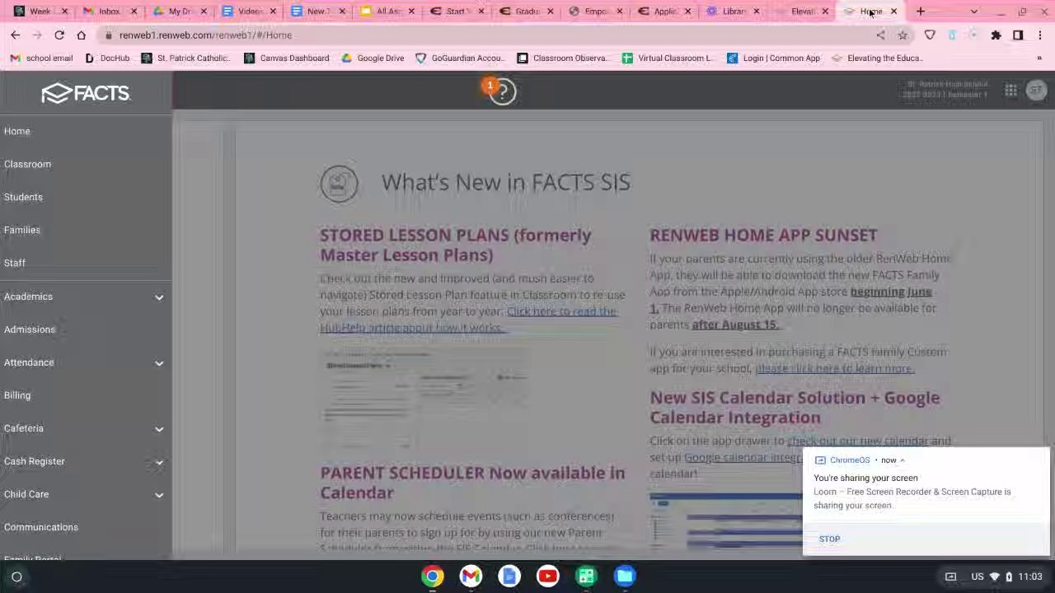The width and height of the screenshot is (1055, 593).
Task: Select Home in the FACTS sidebar
Action: click(16, 131)
